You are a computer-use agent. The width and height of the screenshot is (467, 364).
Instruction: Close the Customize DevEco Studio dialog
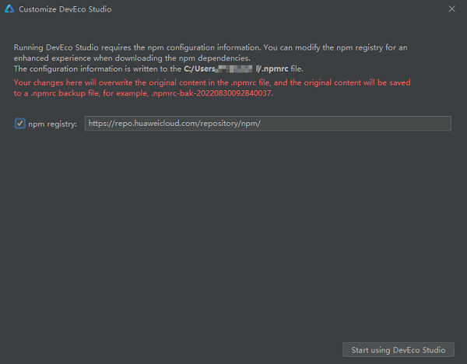pos(452,9)
